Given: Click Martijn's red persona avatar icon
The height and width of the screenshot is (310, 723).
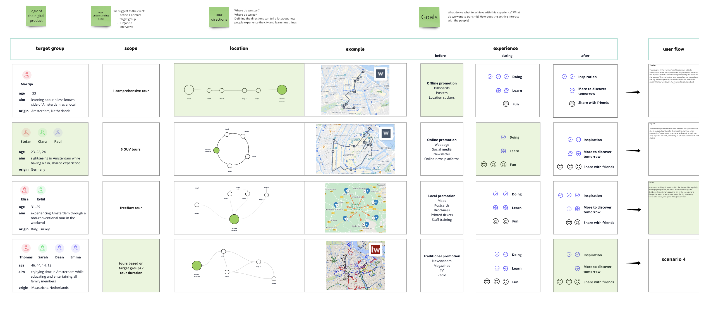Looking at the screenshot, I should [27, 75].
